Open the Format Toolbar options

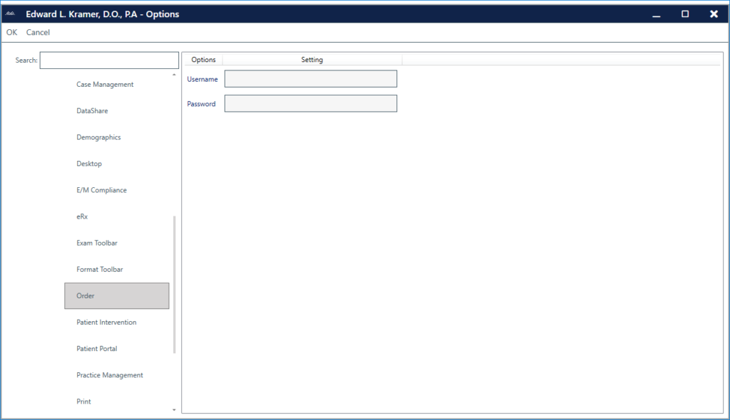[99, 269]
